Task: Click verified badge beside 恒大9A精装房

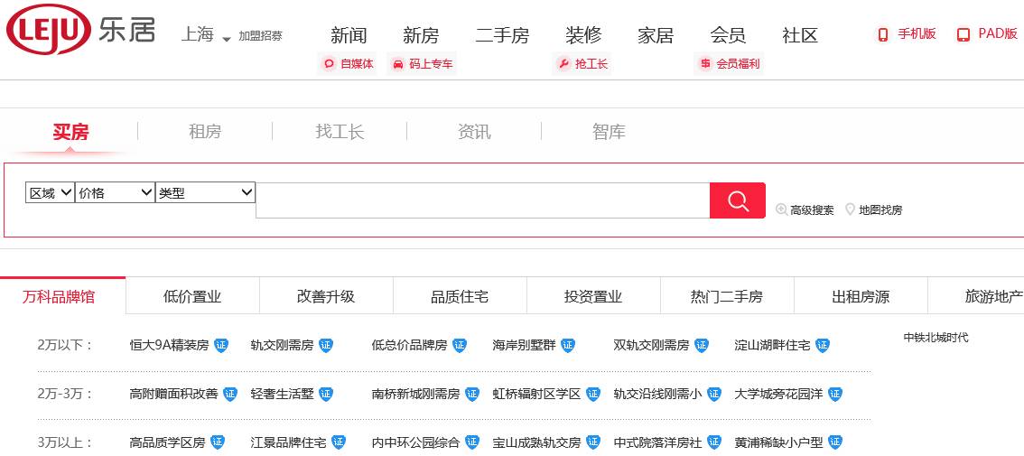Action: point(221,345)
